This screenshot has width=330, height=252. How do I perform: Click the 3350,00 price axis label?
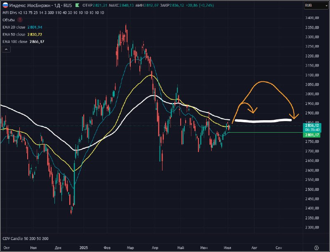(312, 27)
